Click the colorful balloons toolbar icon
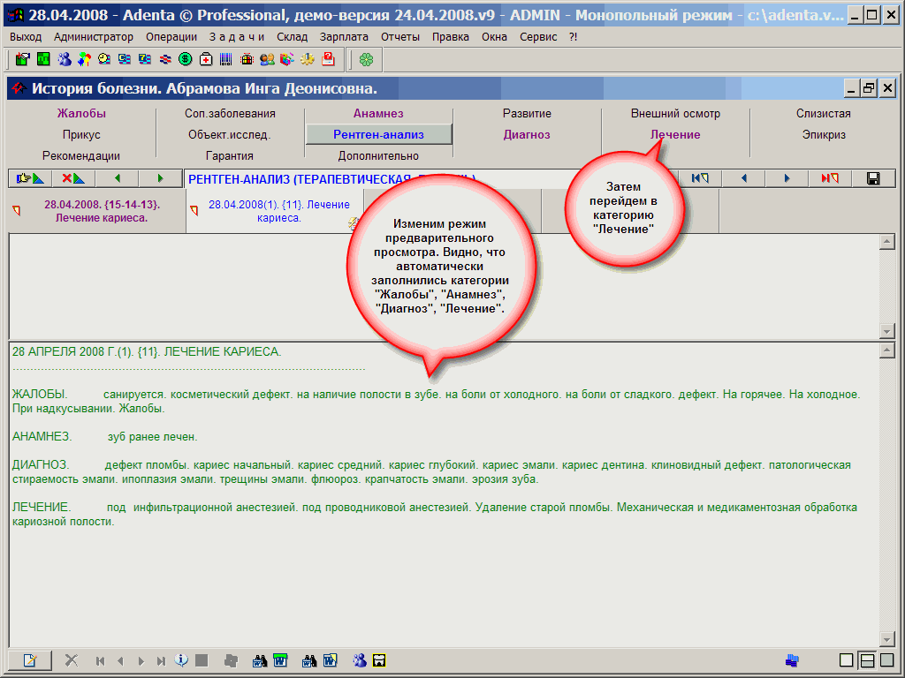 click(x=84, y=59)
